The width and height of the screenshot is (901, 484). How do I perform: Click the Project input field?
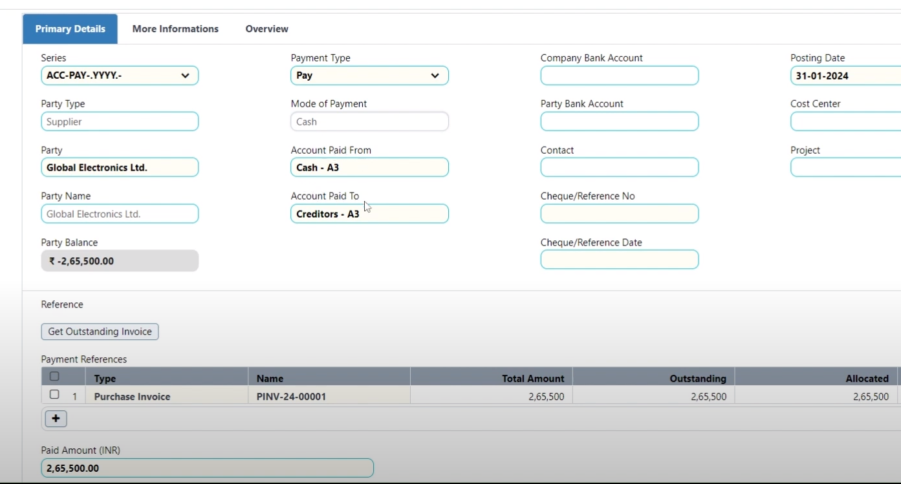pos(845,167)
